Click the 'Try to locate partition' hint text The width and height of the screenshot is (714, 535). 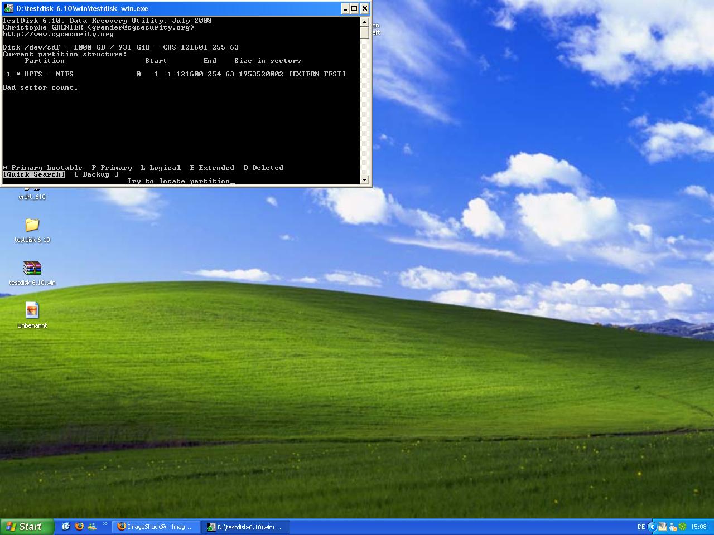[178, 181]
